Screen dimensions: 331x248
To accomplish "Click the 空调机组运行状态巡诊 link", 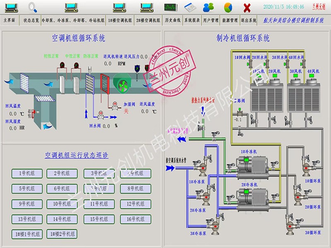I will pos(77,155).
